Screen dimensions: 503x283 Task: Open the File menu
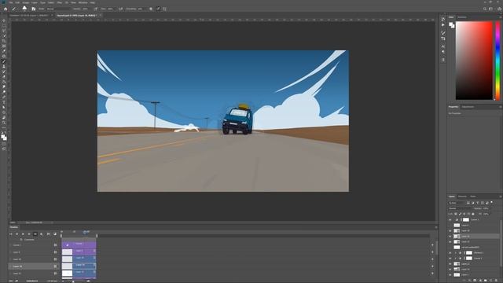[10, 2]
